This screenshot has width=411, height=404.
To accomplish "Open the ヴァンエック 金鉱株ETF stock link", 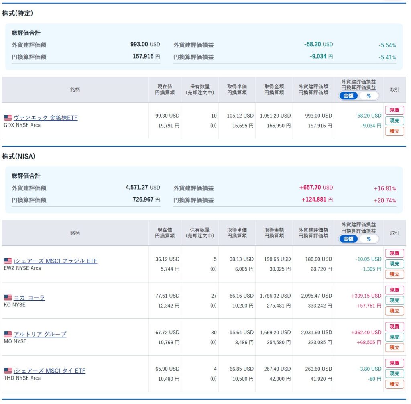I will 46,118.
